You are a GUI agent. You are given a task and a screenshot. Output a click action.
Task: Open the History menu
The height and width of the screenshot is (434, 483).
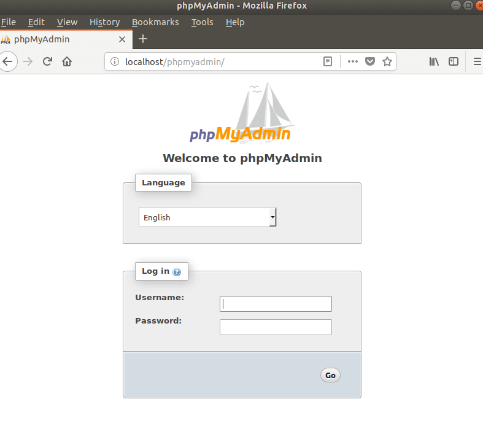pos(105,22)
